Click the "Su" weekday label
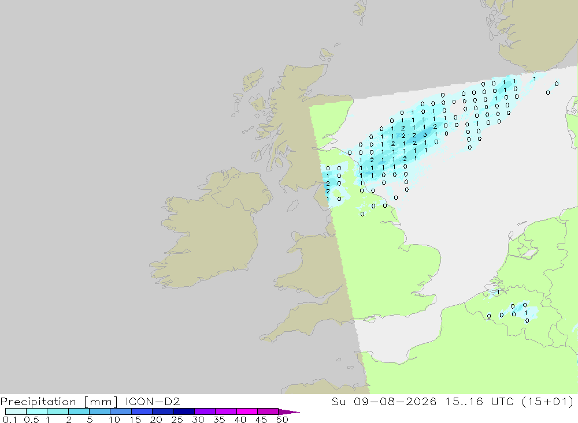The width and height of the screenshot is (578, 423). (338, 401)
